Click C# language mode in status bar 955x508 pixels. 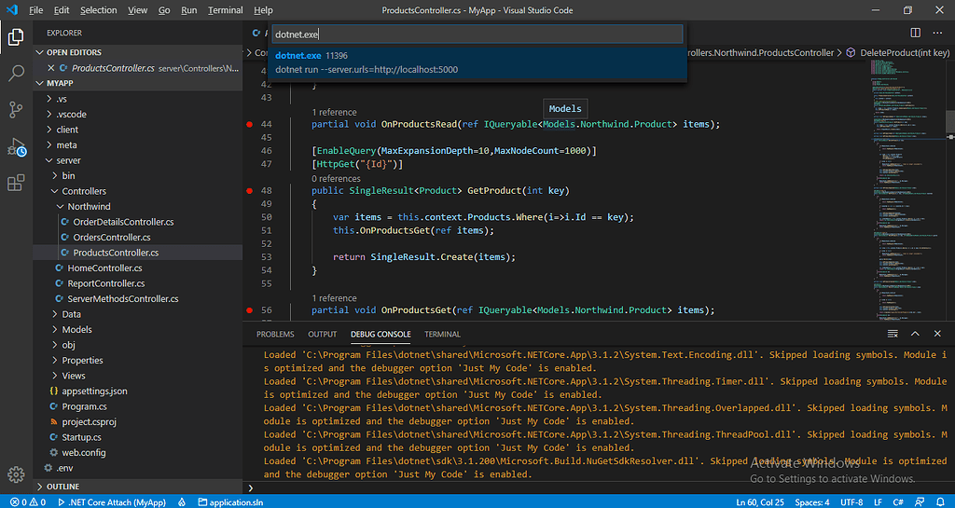pos(898,502)
